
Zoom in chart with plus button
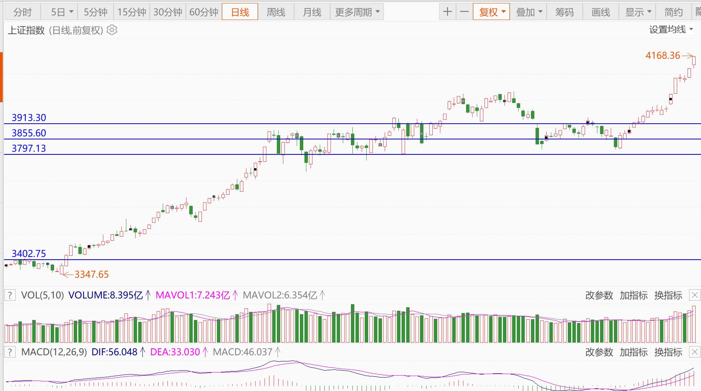(447, 12)
